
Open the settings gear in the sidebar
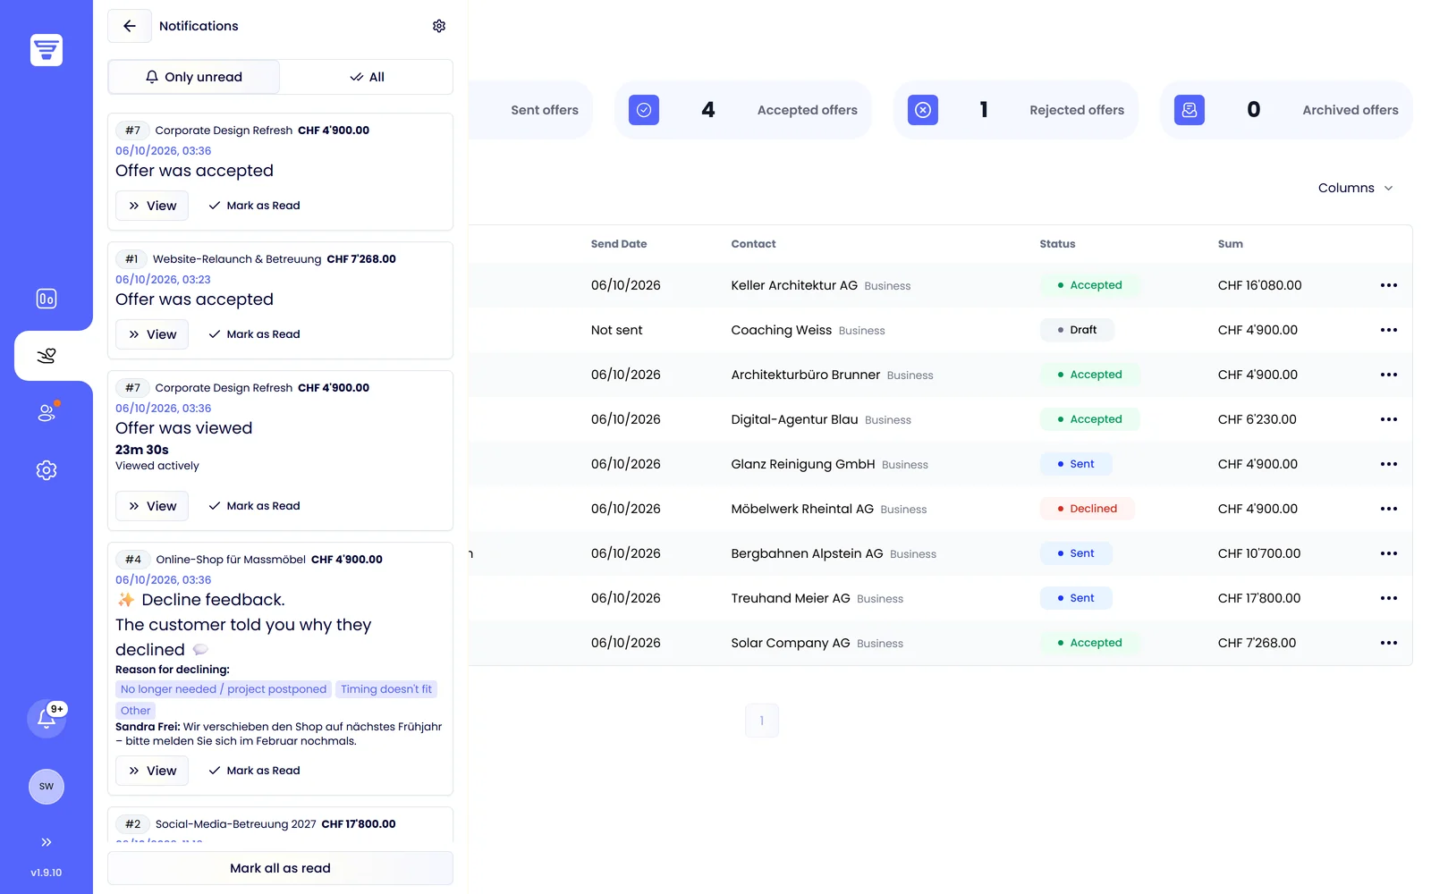pos(47,470)
